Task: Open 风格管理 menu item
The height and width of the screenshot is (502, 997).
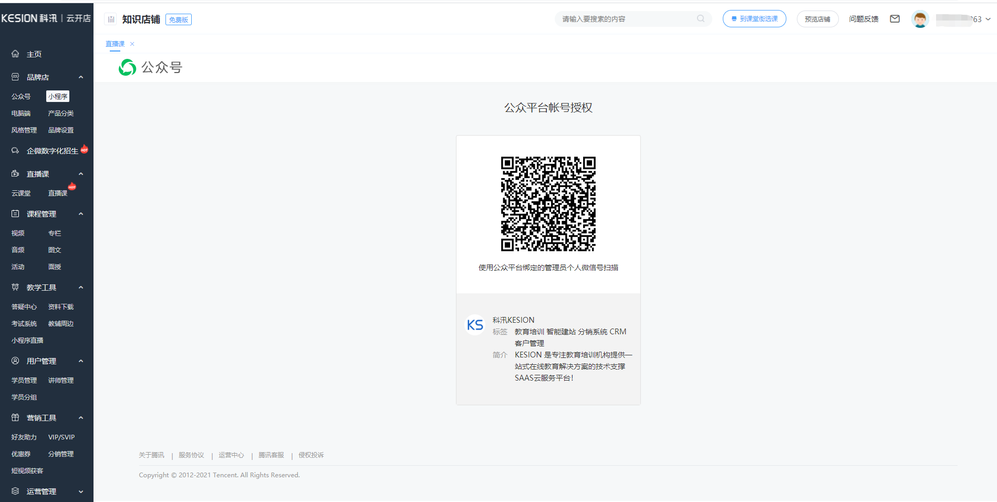Action: 24,130
